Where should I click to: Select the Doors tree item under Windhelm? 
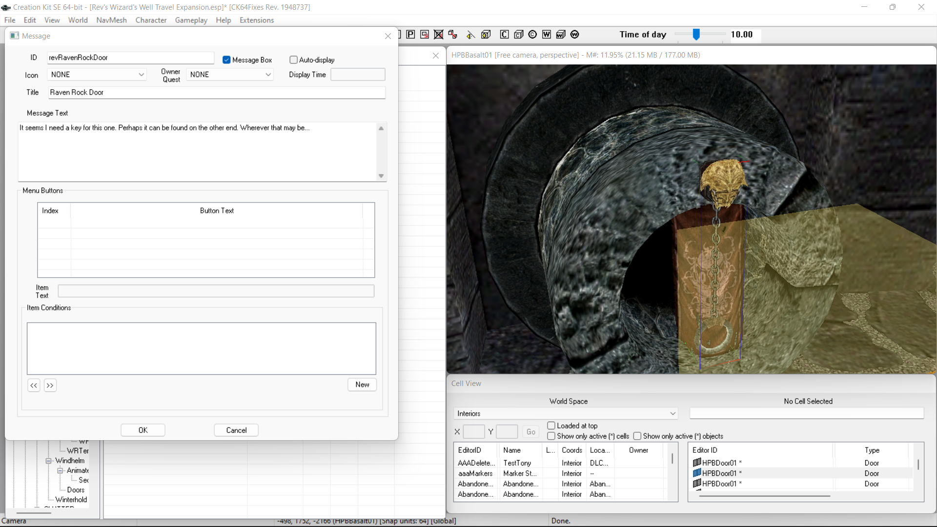coord(76,490)
